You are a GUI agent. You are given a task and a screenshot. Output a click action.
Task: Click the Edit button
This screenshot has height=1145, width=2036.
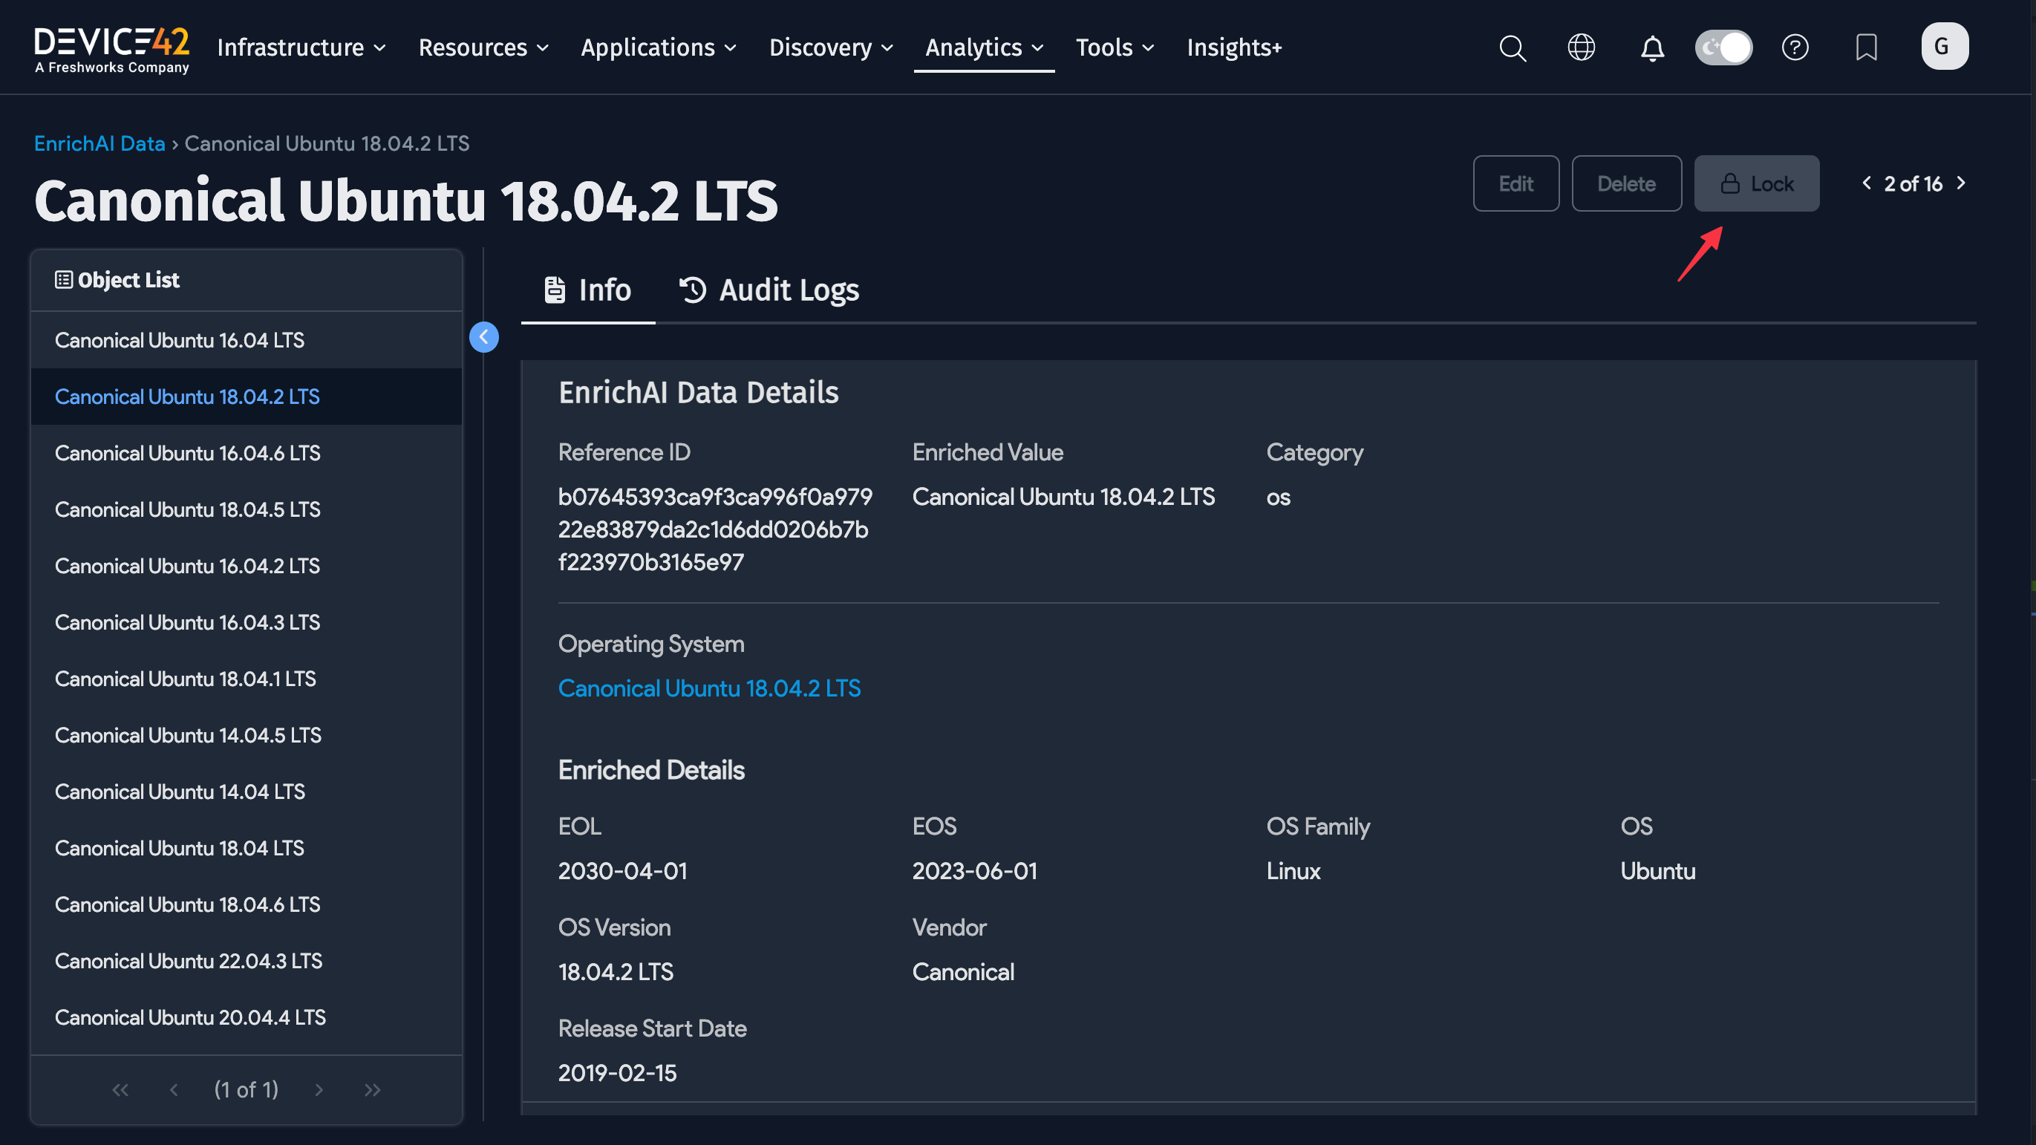[x=1515, y=183]
